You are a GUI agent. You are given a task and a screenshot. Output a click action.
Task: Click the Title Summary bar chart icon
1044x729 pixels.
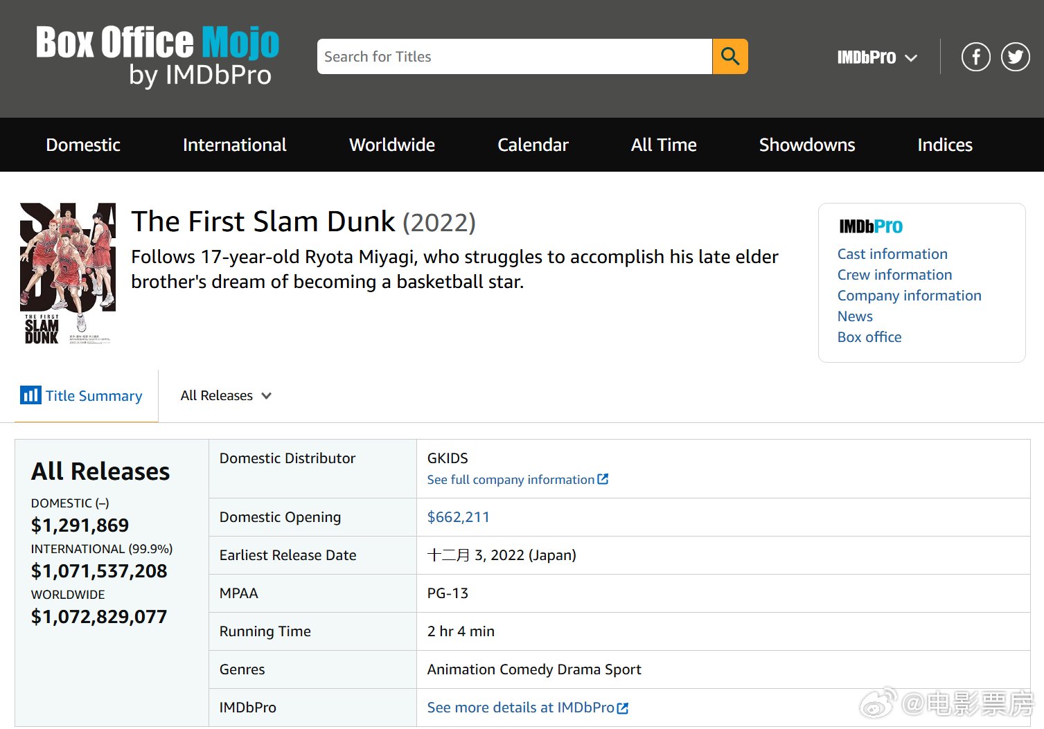pyautogui.click(x=30, y=395)
